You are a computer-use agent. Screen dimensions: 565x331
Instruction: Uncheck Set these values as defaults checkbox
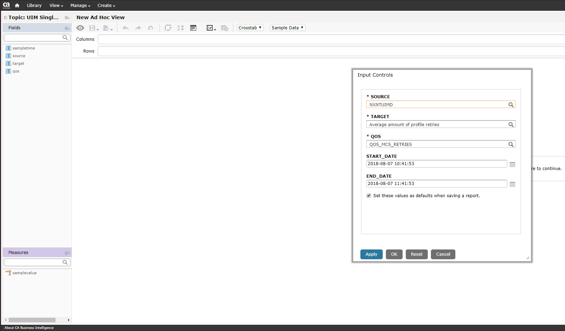(x=369, y=196)
